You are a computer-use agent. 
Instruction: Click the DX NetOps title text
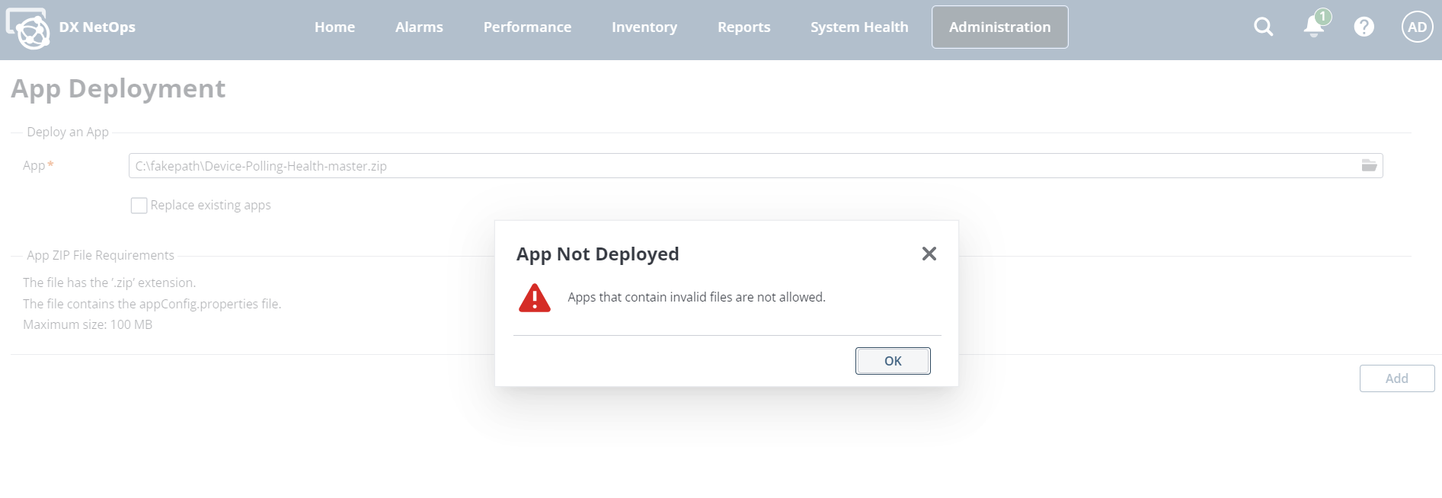(x=98, y=27)
